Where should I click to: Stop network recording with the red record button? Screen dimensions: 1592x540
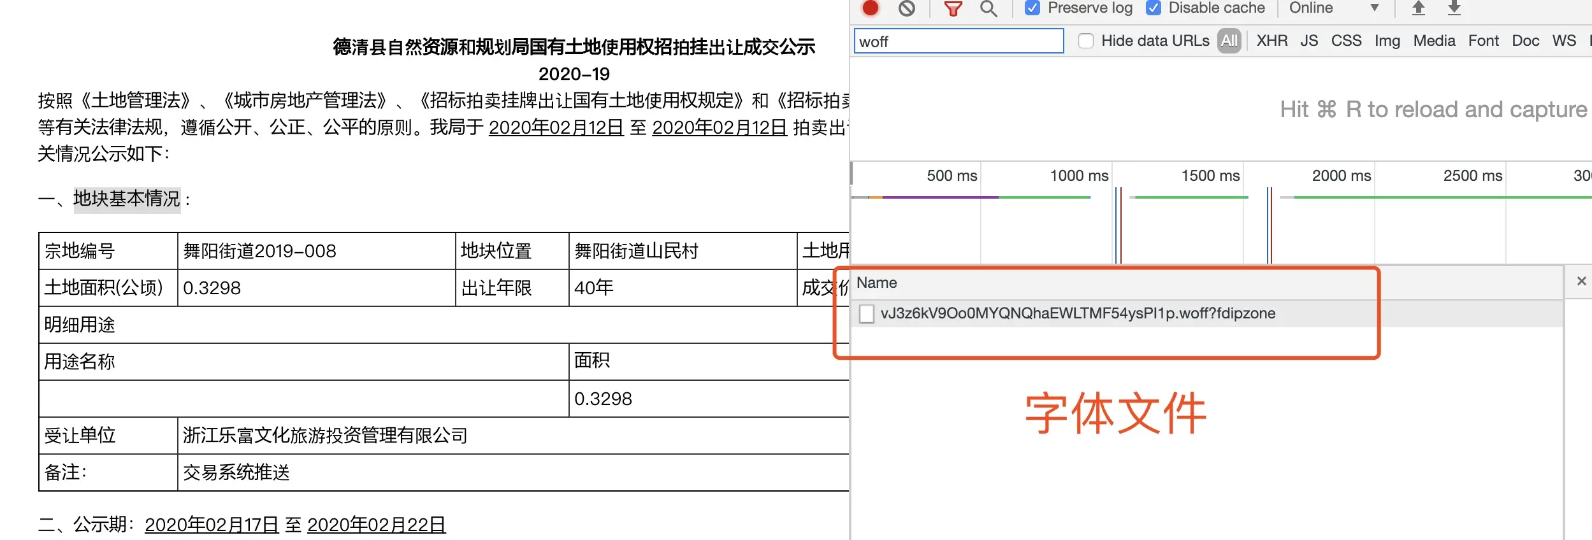[x=871, y=8]
